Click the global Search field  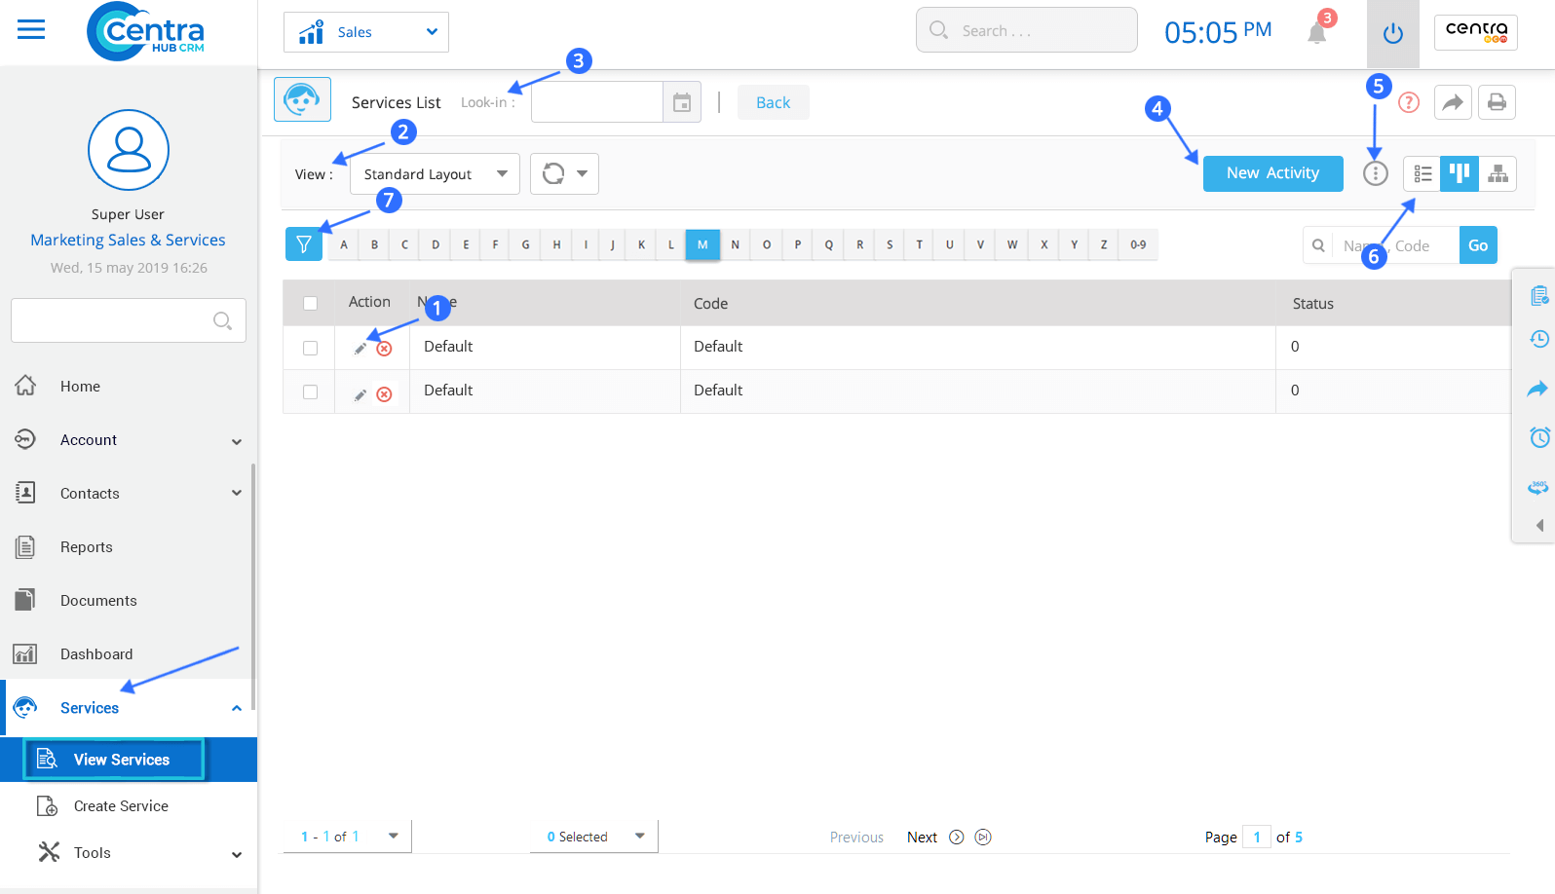(1026, 30)
